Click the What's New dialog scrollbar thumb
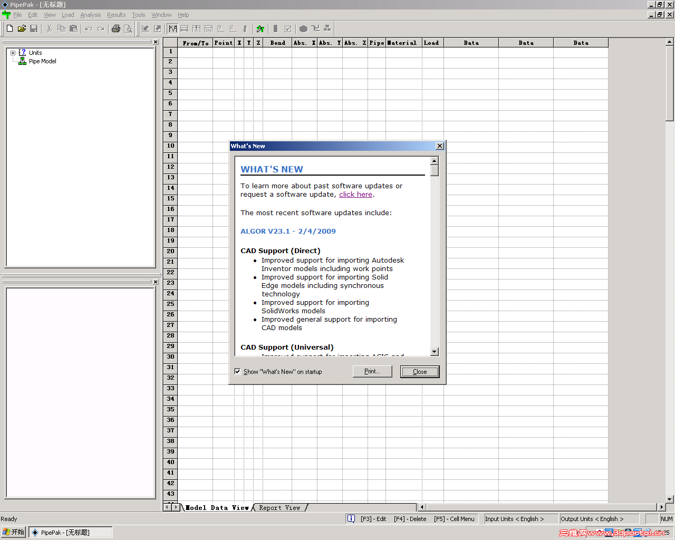Screen dimensions: 675x540 435,170
